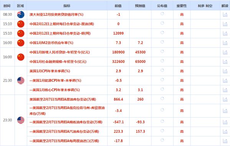Viewport: 230px width, 146px height.
Task: Click the China flag beside M2 money supply
Action: 21,43
